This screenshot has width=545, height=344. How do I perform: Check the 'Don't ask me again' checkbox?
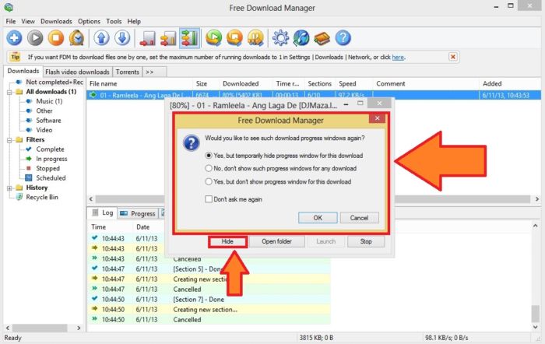pyautogui.click(x=209, y=199)
